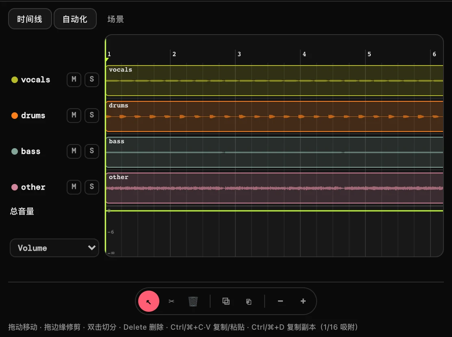452x337 pixels.
Task: Switch to the 自动化 tab
Action: point(75,19)
